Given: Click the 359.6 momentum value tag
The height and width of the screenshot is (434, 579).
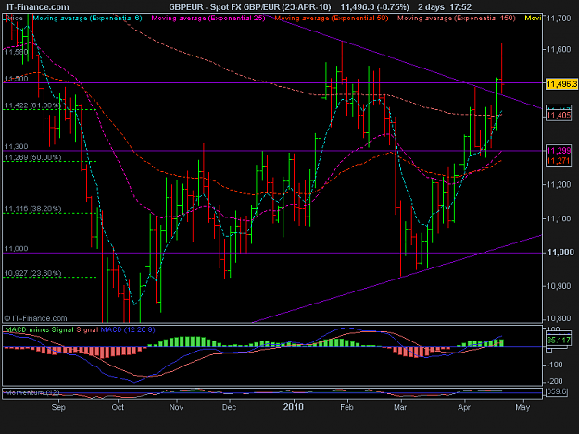Looking at the screenshot, I should pyautogui.click(x=557, y=391).
